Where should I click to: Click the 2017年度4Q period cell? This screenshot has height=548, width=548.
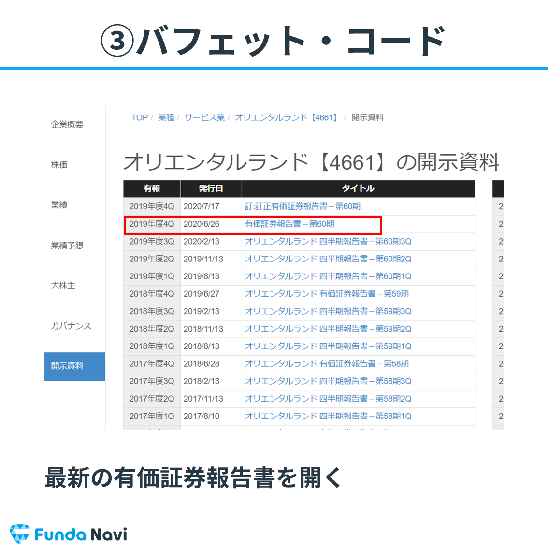(x=152, y=364)
